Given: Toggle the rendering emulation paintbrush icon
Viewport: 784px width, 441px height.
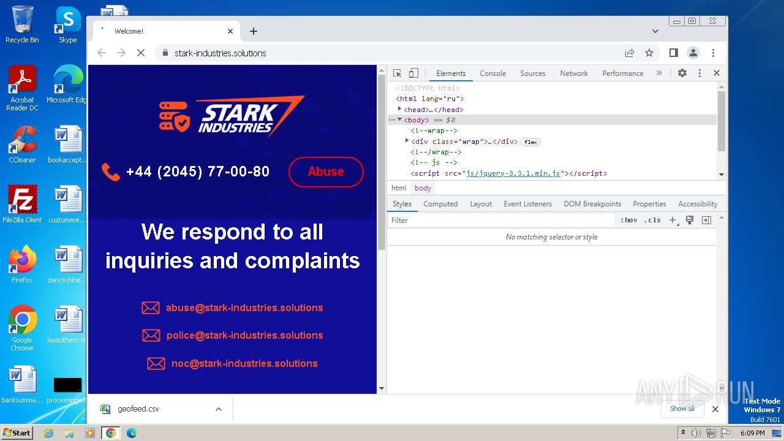Looking at the screenshot, I should coord(690,221).
